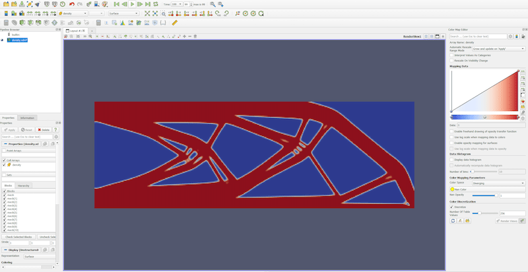
Task: Click the yellow Nan Color swatch
Action: (452, 189)
